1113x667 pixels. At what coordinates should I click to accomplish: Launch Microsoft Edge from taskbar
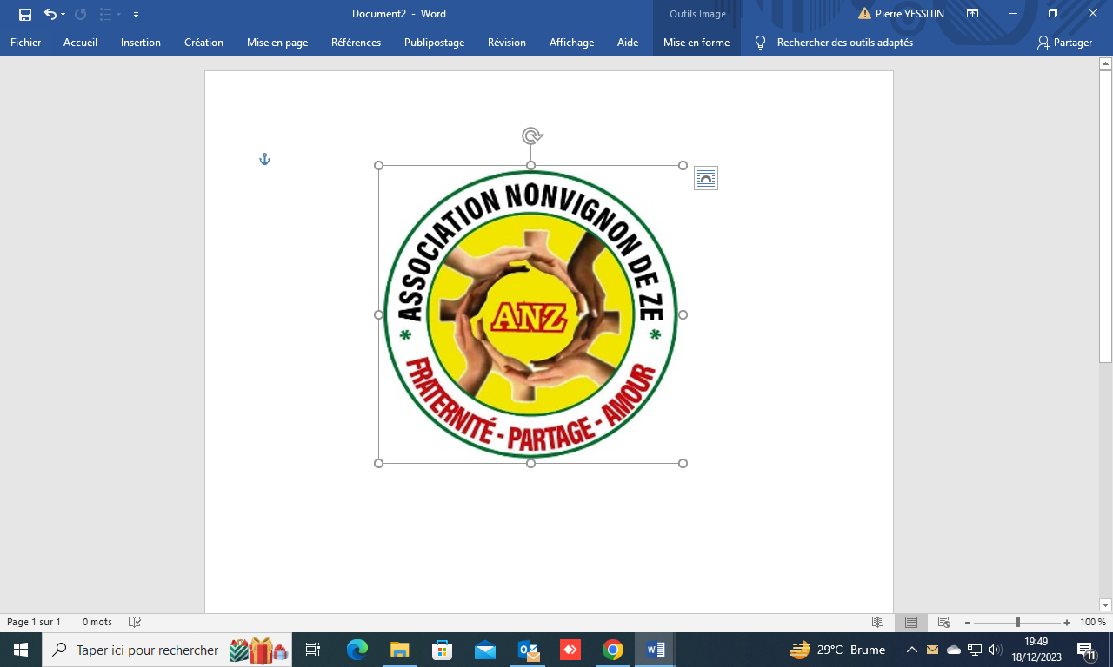click(x=357, y=650)
